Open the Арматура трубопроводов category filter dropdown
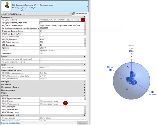The height and width of the screenshot is (125, 157). pyautogui.click(x=70, y=14)
